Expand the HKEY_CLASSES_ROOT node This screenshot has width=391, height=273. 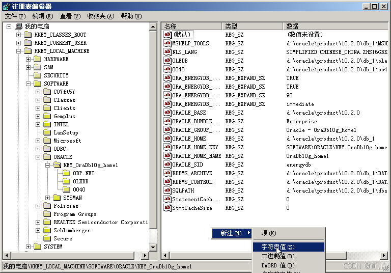click(18, 35)
